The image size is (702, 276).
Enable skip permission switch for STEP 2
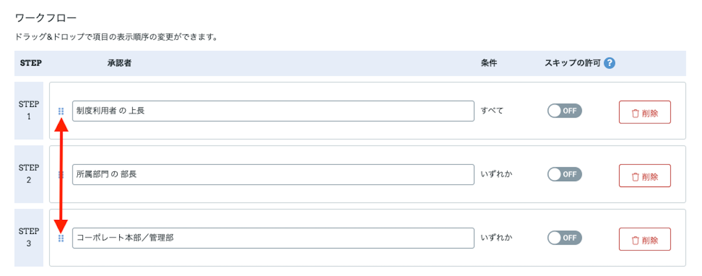coord(565,174)
